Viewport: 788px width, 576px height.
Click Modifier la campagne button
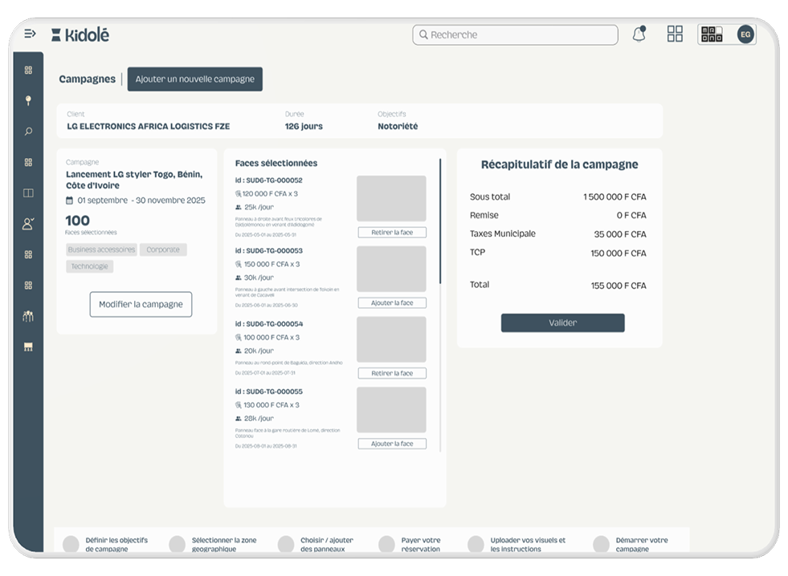141,305
